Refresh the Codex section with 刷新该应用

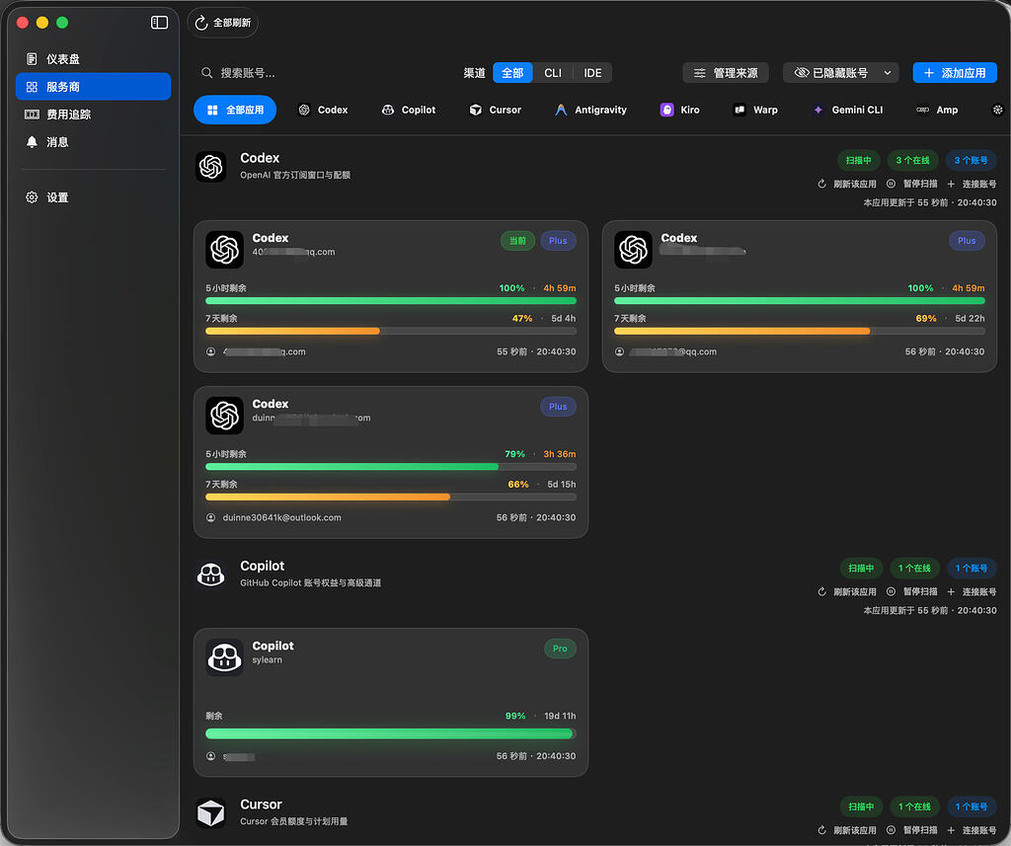click(x=846, y=184)
